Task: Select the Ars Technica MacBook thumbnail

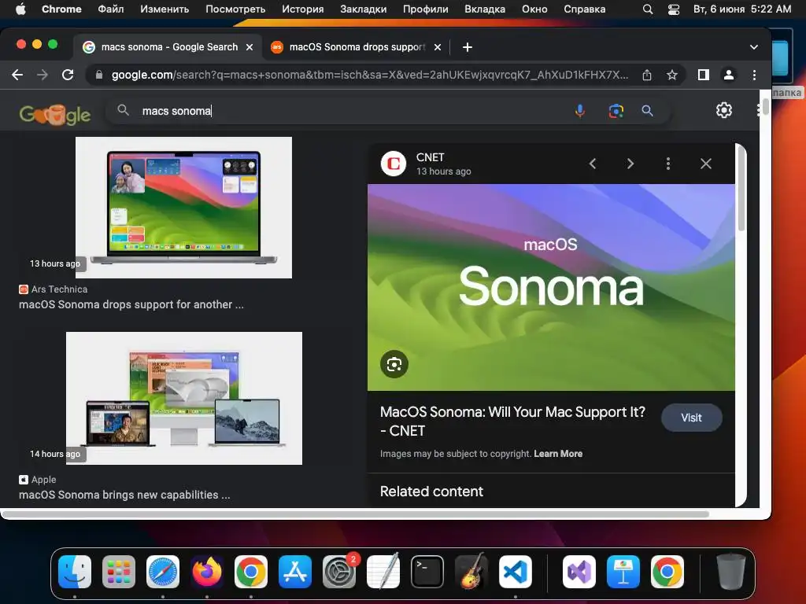Action: 183,208
